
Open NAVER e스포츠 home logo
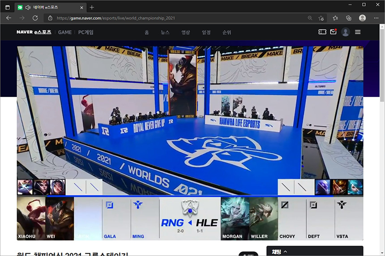(x=34, y=32)
